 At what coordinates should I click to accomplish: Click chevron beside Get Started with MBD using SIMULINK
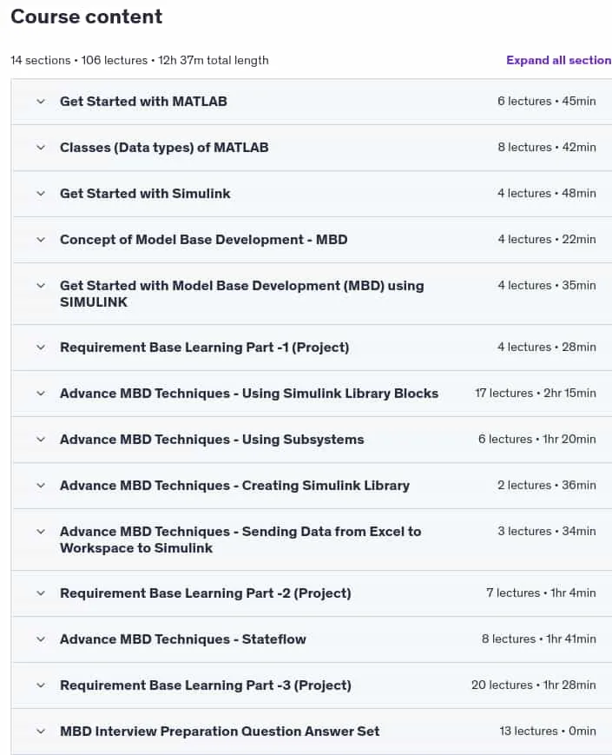41,286
